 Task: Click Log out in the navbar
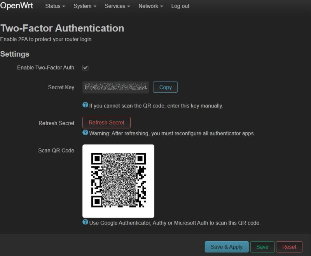pos(180,6)
